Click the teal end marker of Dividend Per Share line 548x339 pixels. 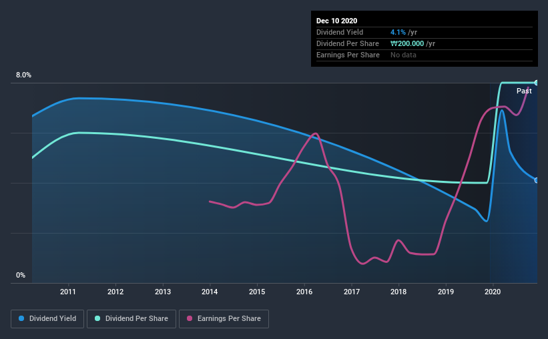[x=536, y=83]
